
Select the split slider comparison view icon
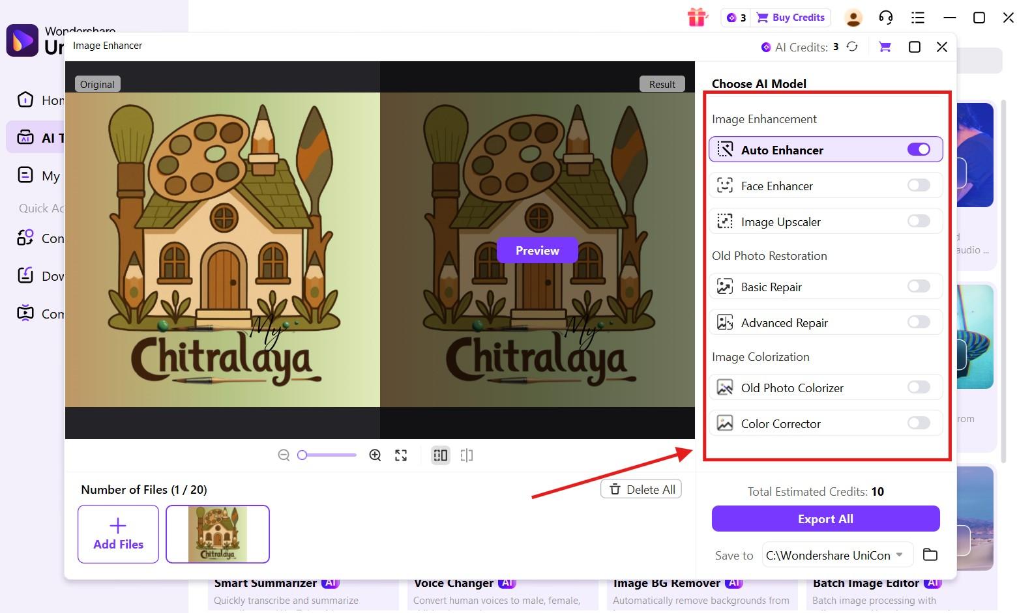click(x=467, y=455)
